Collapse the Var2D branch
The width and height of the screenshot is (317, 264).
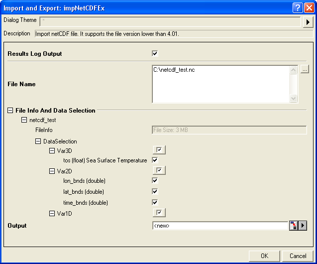click(x=52, y=171)
